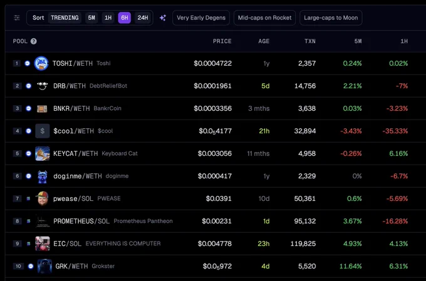Click the Base chain icon beside KEYCAT

tap(29, 153)
